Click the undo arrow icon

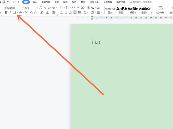(x=8, y=2)
